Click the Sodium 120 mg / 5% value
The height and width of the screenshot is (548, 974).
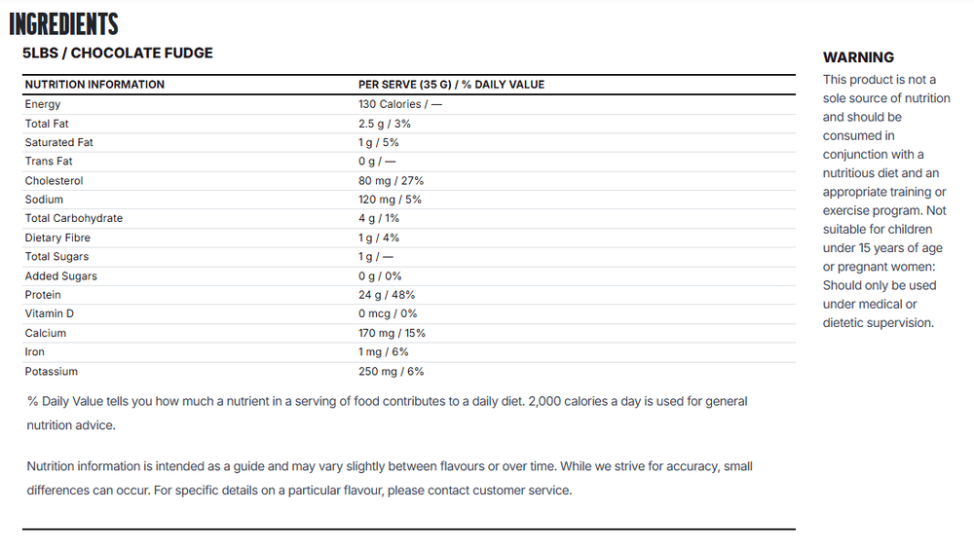click(x=390, y=200)
